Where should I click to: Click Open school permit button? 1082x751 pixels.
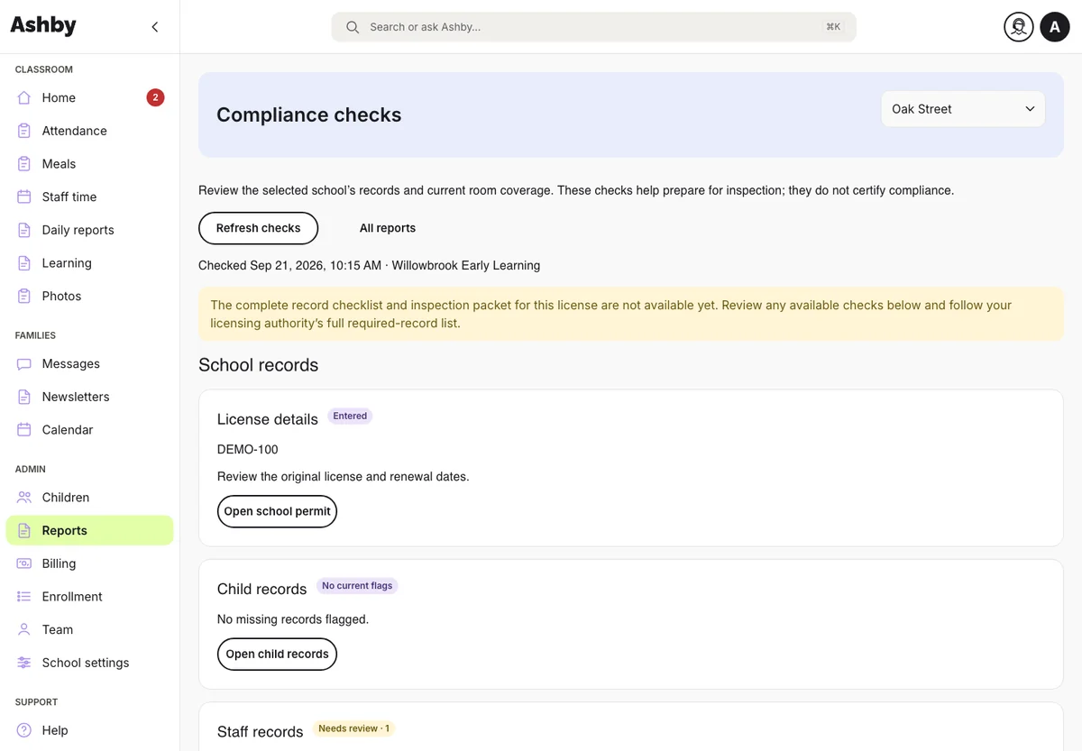(x=277, y=511)
